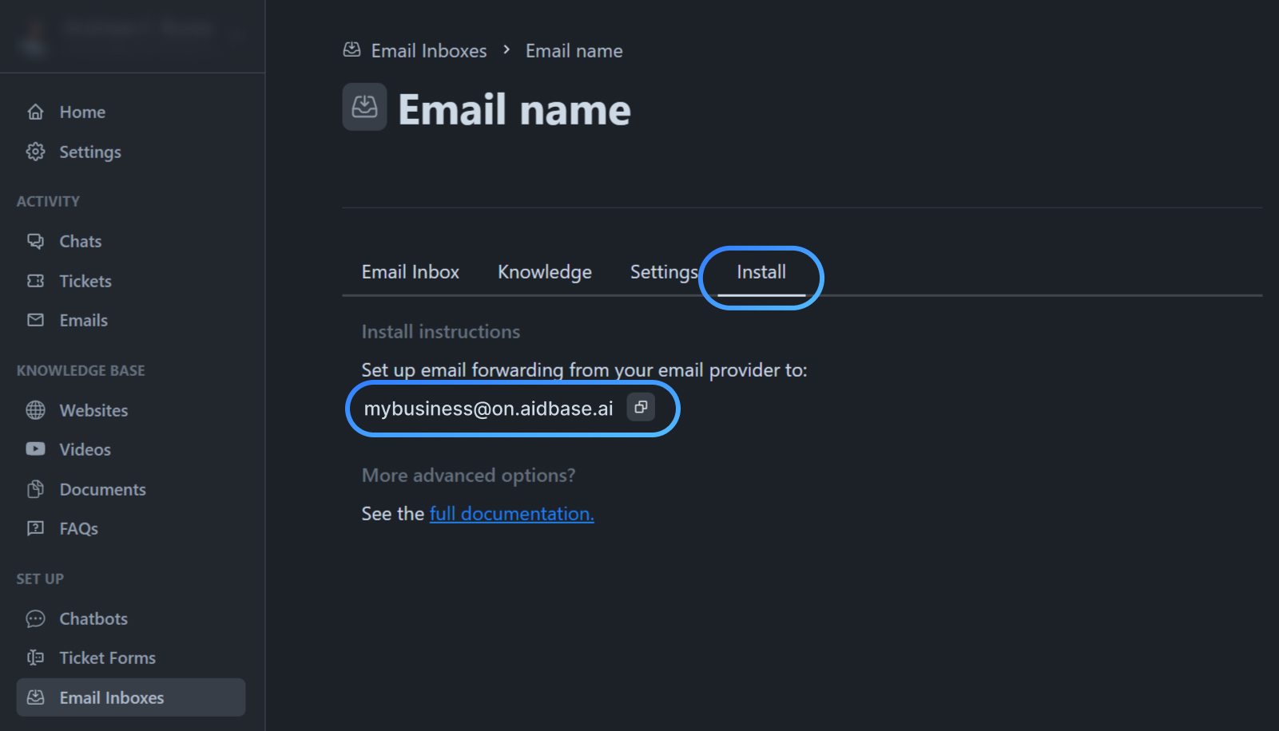1279x731 pixels.
Task: Select the FAQs icon
Action: click(x=36, y=528)
